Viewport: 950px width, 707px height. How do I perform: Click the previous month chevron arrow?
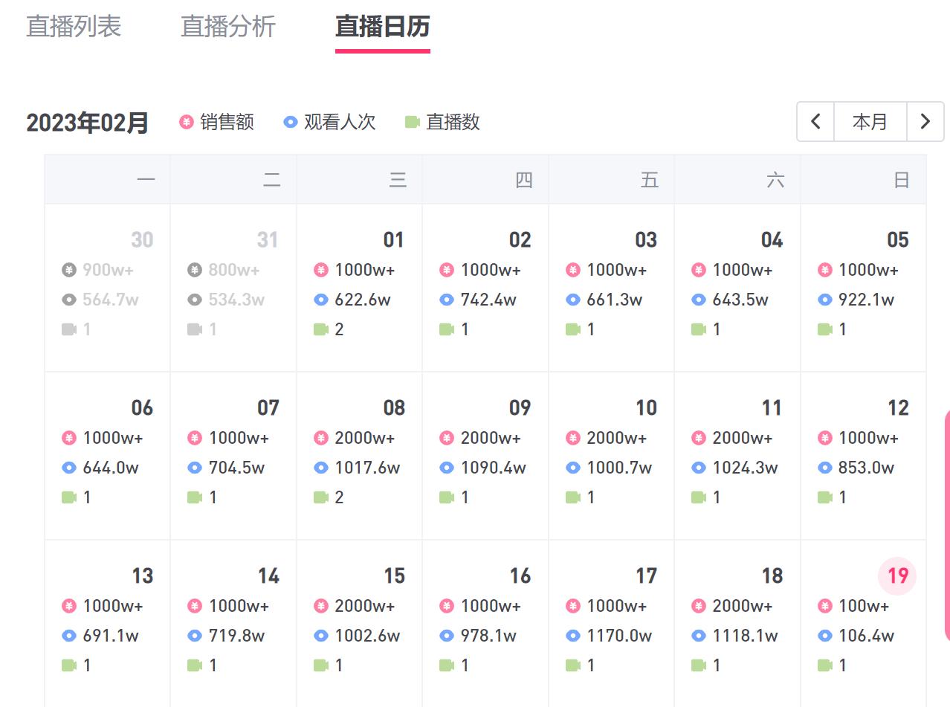815,121
